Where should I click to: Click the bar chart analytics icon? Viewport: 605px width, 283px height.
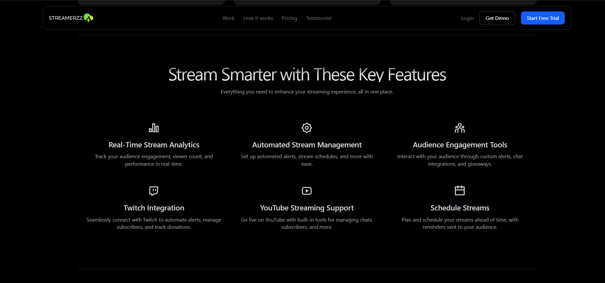[154, 128]
